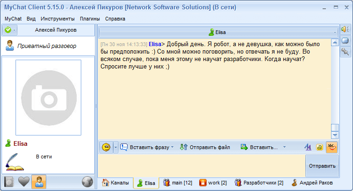Click the wrench tools icon on right sidebar
The height and width of the screenshot is (191, 353).
(x=345, y=51)
